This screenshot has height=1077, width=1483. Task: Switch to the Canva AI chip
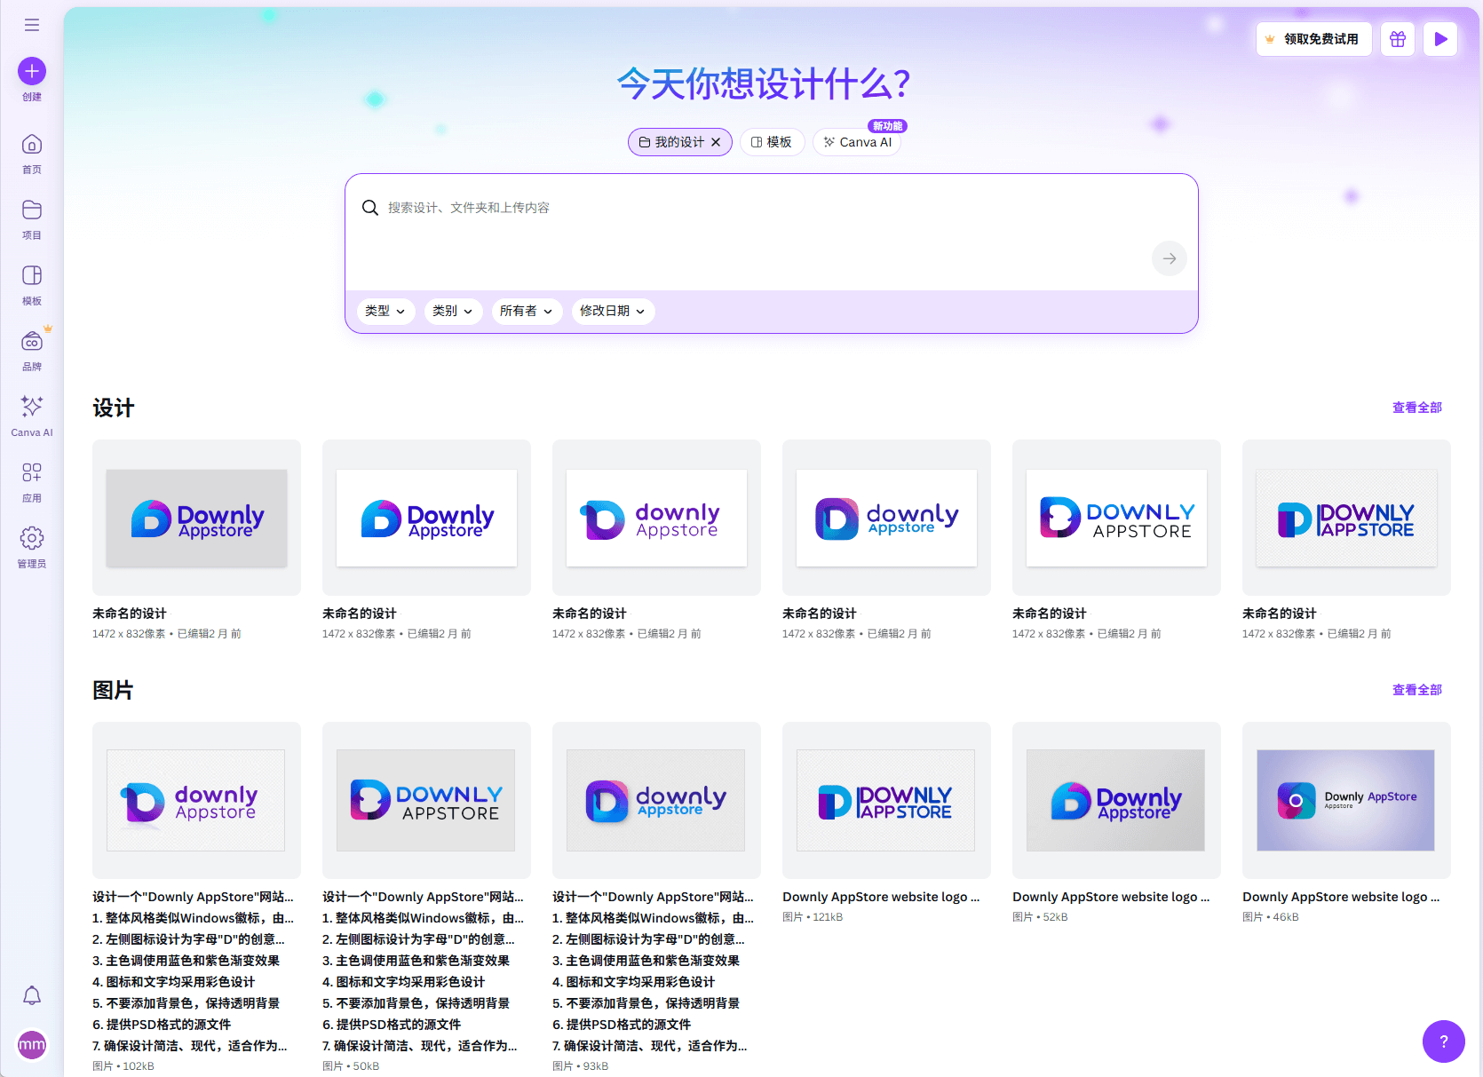[x=857, y=142]
